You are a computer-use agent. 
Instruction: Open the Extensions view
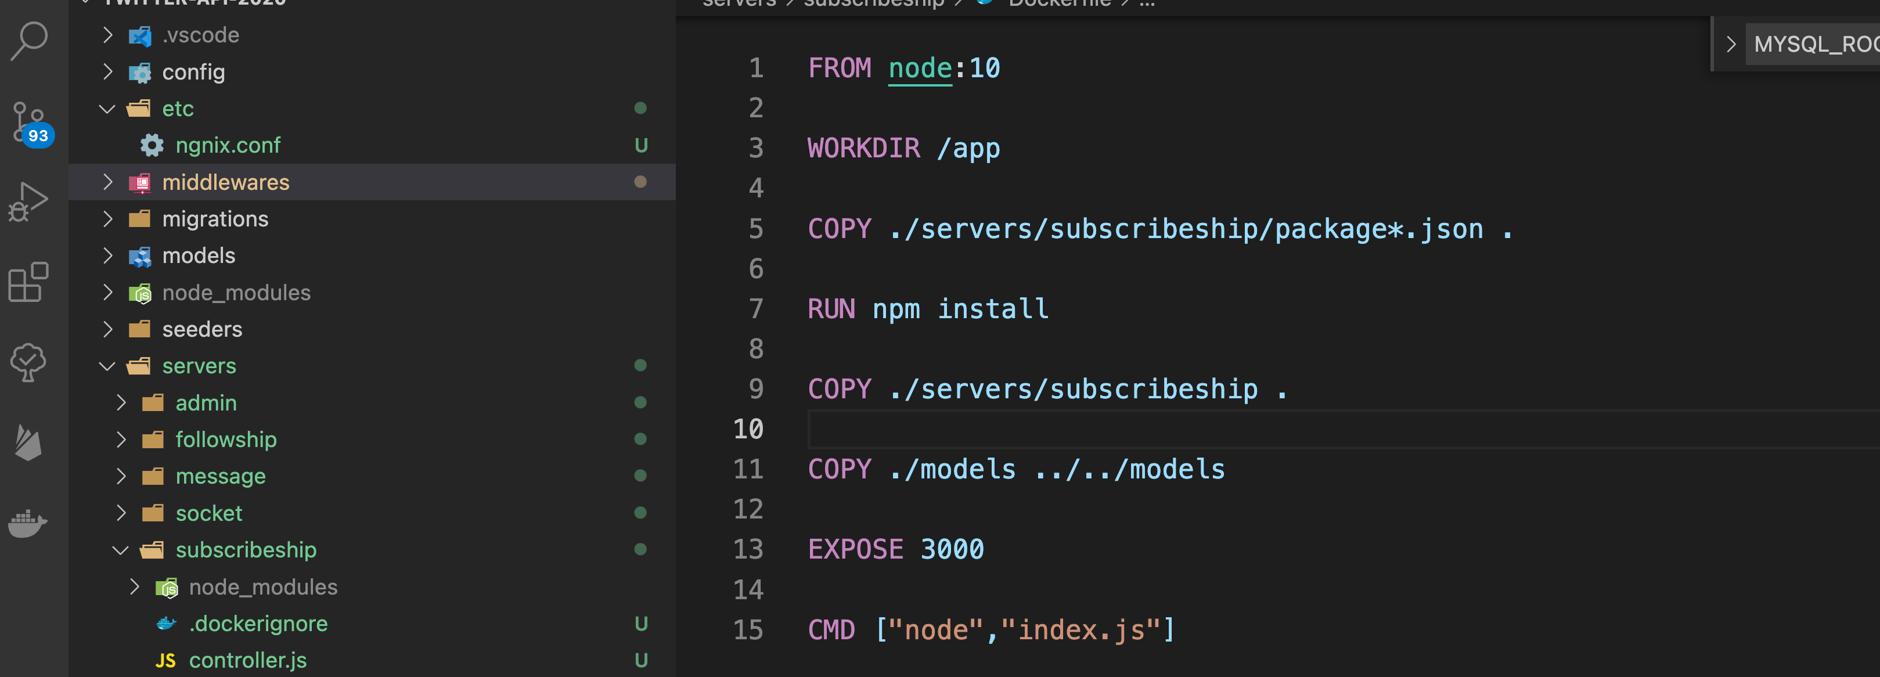28,282
